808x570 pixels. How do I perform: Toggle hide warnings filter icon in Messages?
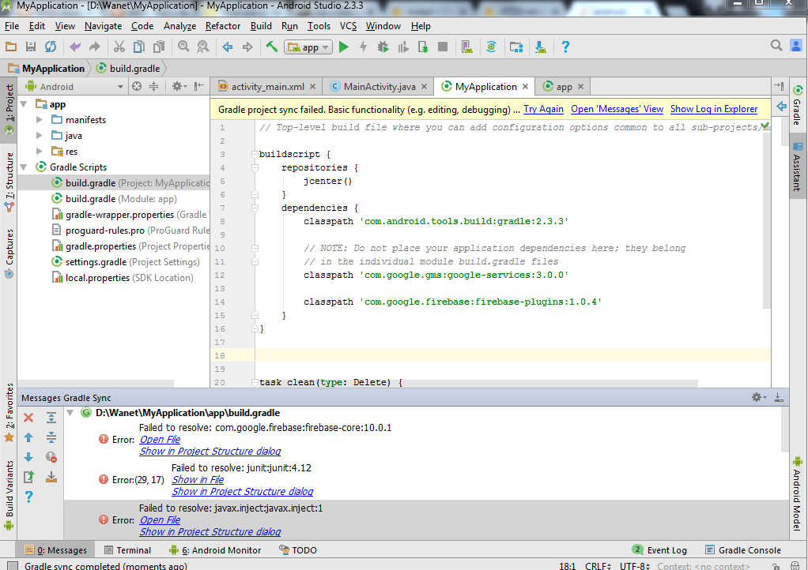[x=51, y=457]
